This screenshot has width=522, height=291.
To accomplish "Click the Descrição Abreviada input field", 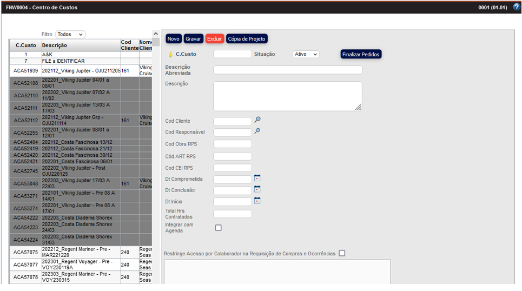I will point(288,70).
